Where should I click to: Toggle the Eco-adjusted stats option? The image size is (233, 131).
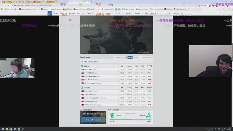pos(118,57)
